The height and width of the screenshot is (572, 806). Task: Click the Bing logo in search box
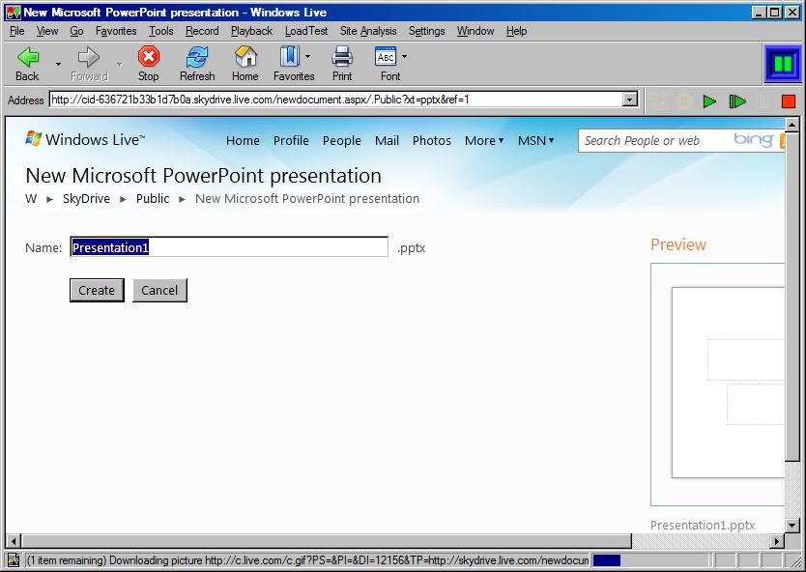point(754,140)
